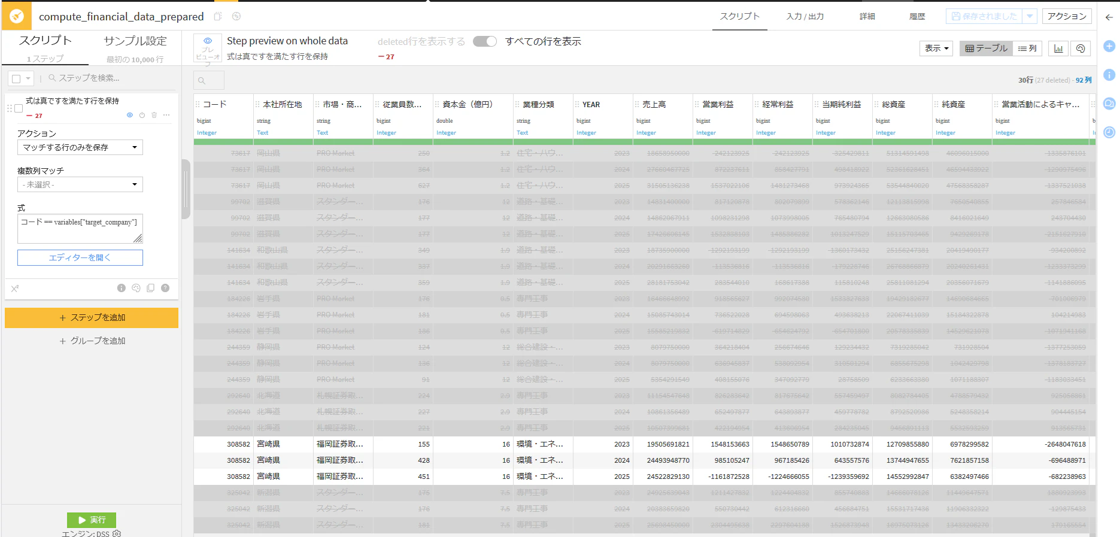Click the search magnifier above the table

tap(202, 80)
